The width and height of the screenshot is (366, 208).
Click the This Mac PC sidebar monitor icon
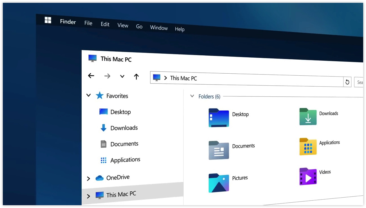click(99, 195)
